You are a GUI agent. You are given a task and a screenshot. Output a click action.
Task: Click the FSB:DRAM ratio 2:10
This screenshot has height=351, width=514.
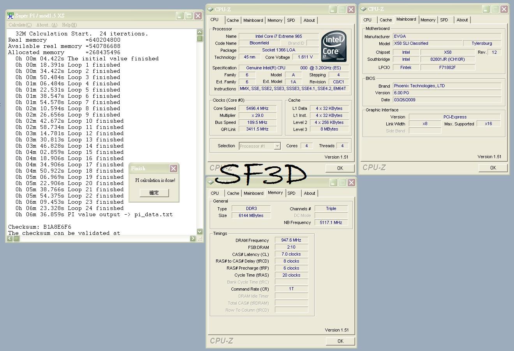(x=291, y=247)
